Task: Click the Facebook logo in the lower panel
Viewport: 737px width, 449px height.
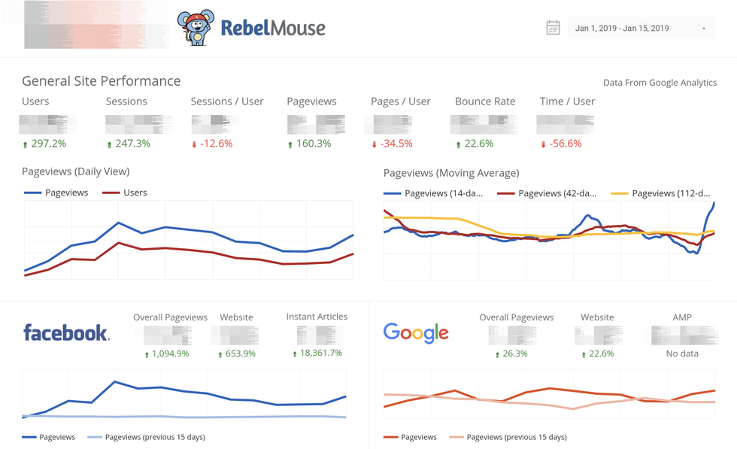Action: pyautogui.click(x=66, y=332)
